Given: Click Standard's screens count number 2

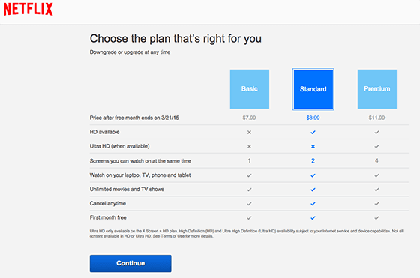Looking at the screenshot, I should click(313, 161).
